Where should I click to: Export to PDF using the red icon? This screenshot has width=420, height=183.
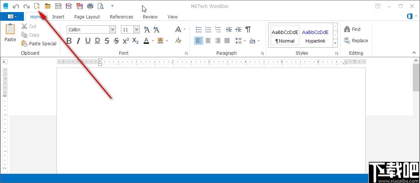tap(79, 6)
